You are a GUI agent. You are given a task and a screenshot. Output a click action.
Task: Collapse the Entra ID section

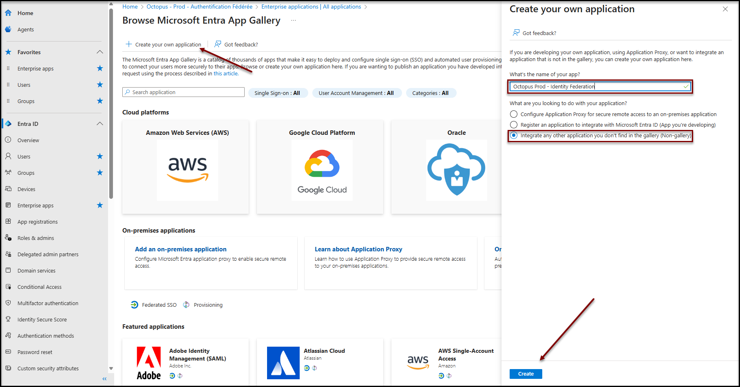[x=100, y=124]
